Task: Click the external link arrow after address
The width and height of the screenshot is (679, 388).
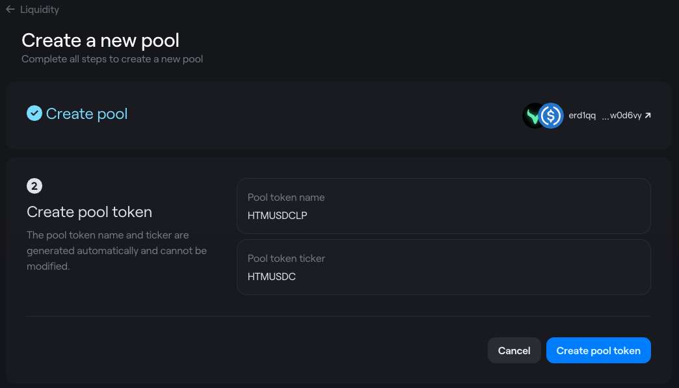Action: click(648, 116)
